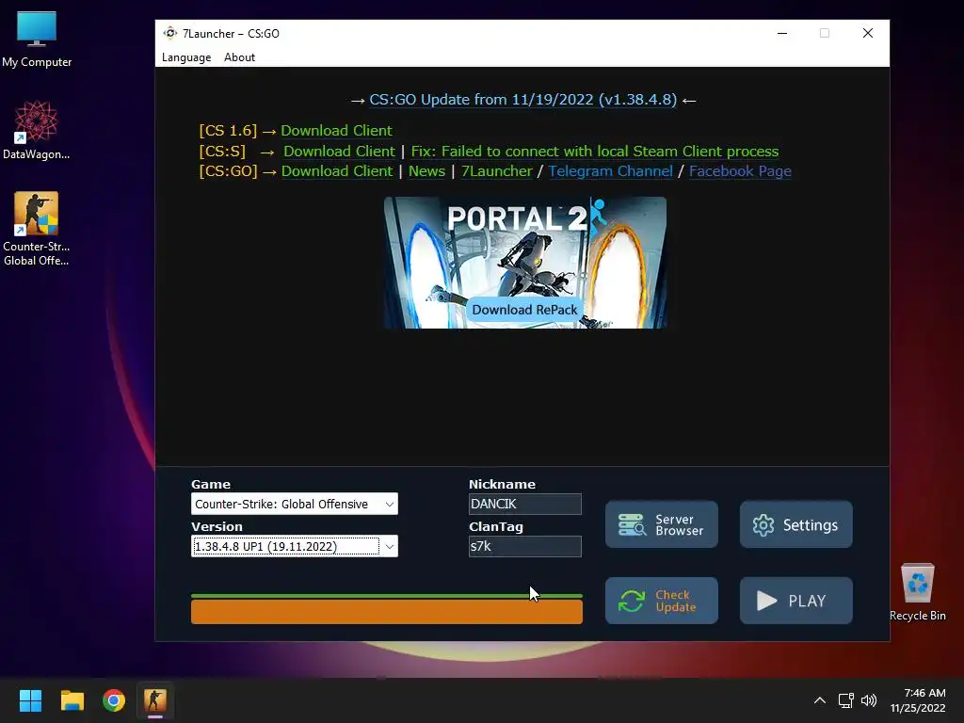
Task: Open the Language menu
Action: 186,57
